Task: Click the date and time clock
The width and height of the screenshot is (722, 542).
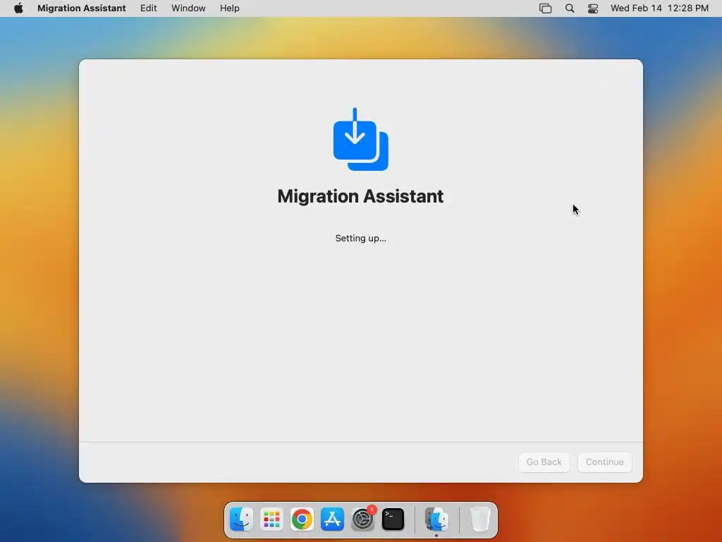Action: pyautogui.click(x=659, y=8)
